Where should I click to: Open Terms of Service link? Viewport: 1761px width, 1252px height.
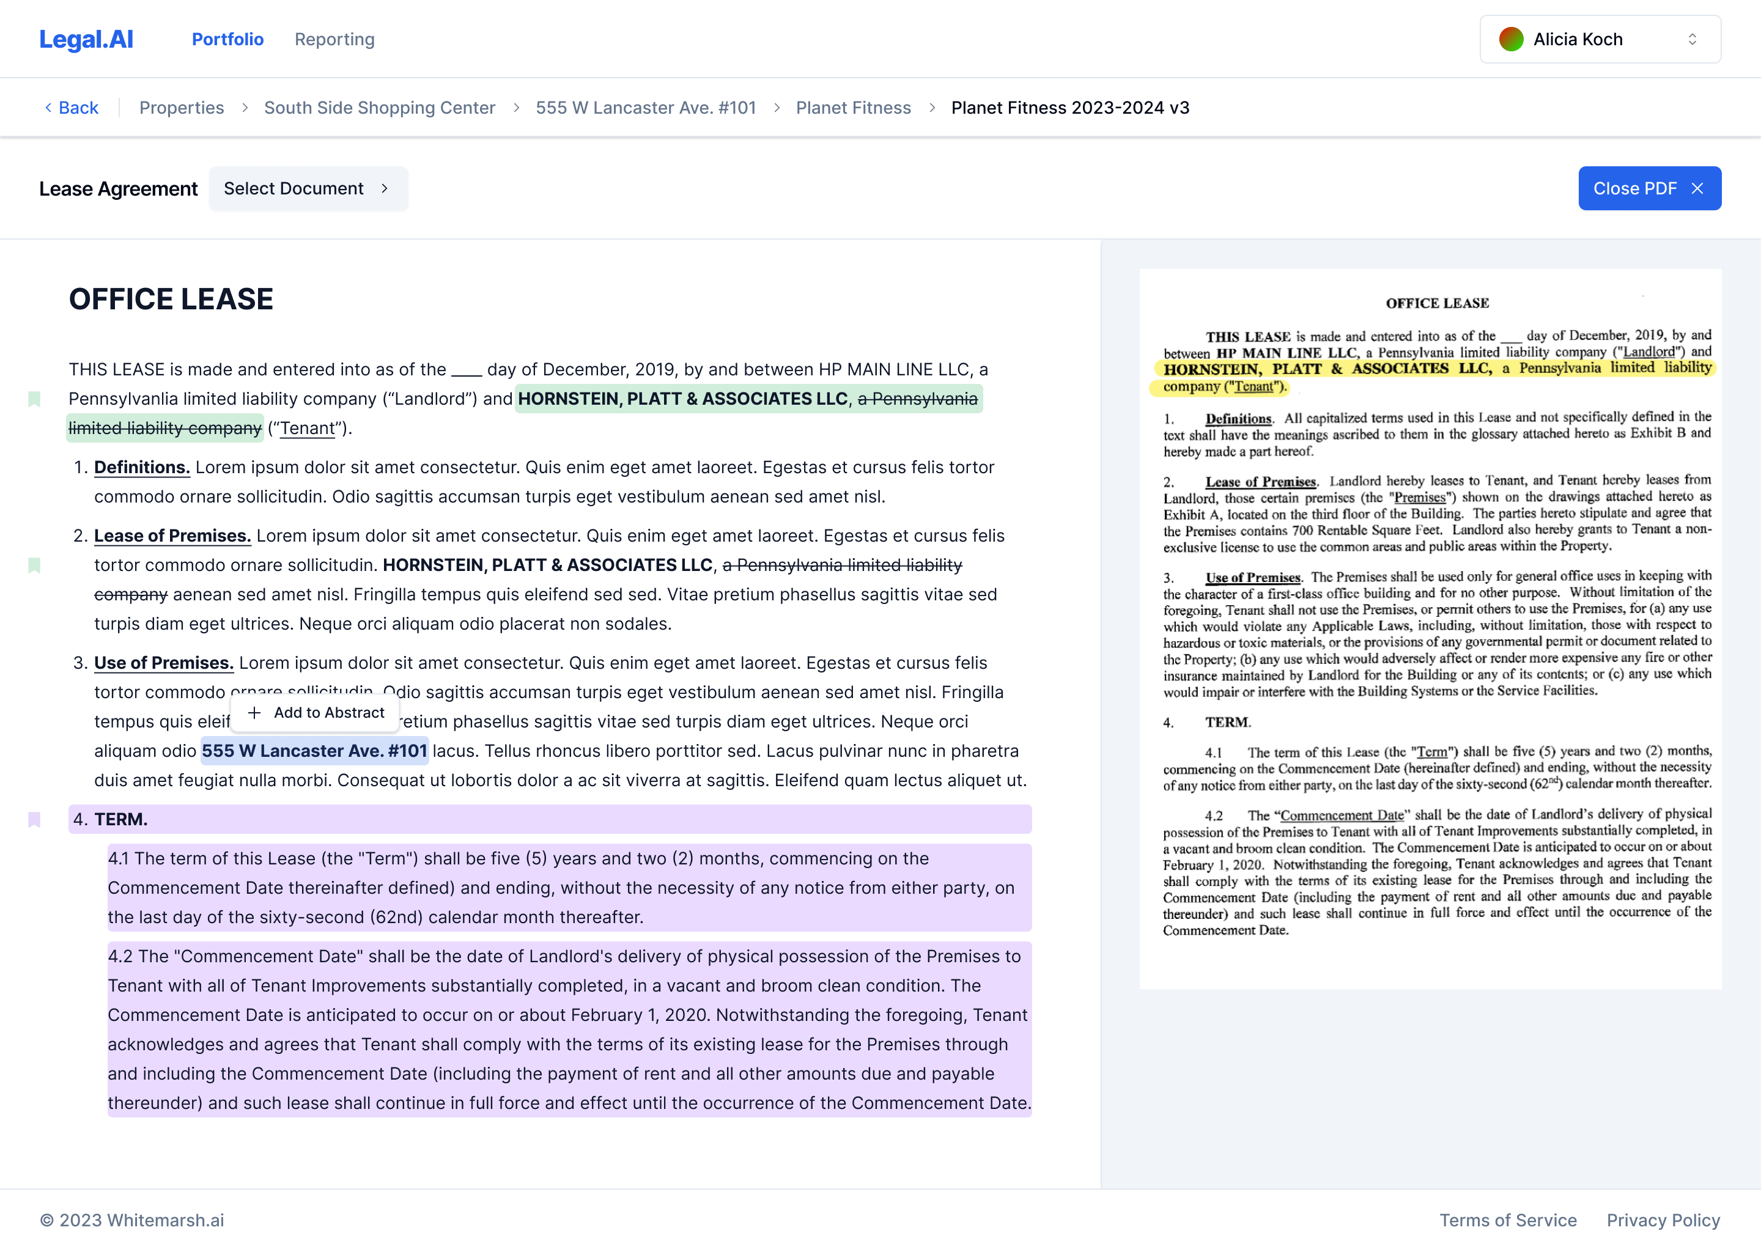tap(1508, 1220)
